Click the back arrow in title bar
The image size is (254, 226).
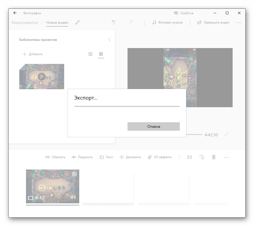pos(15,13)
